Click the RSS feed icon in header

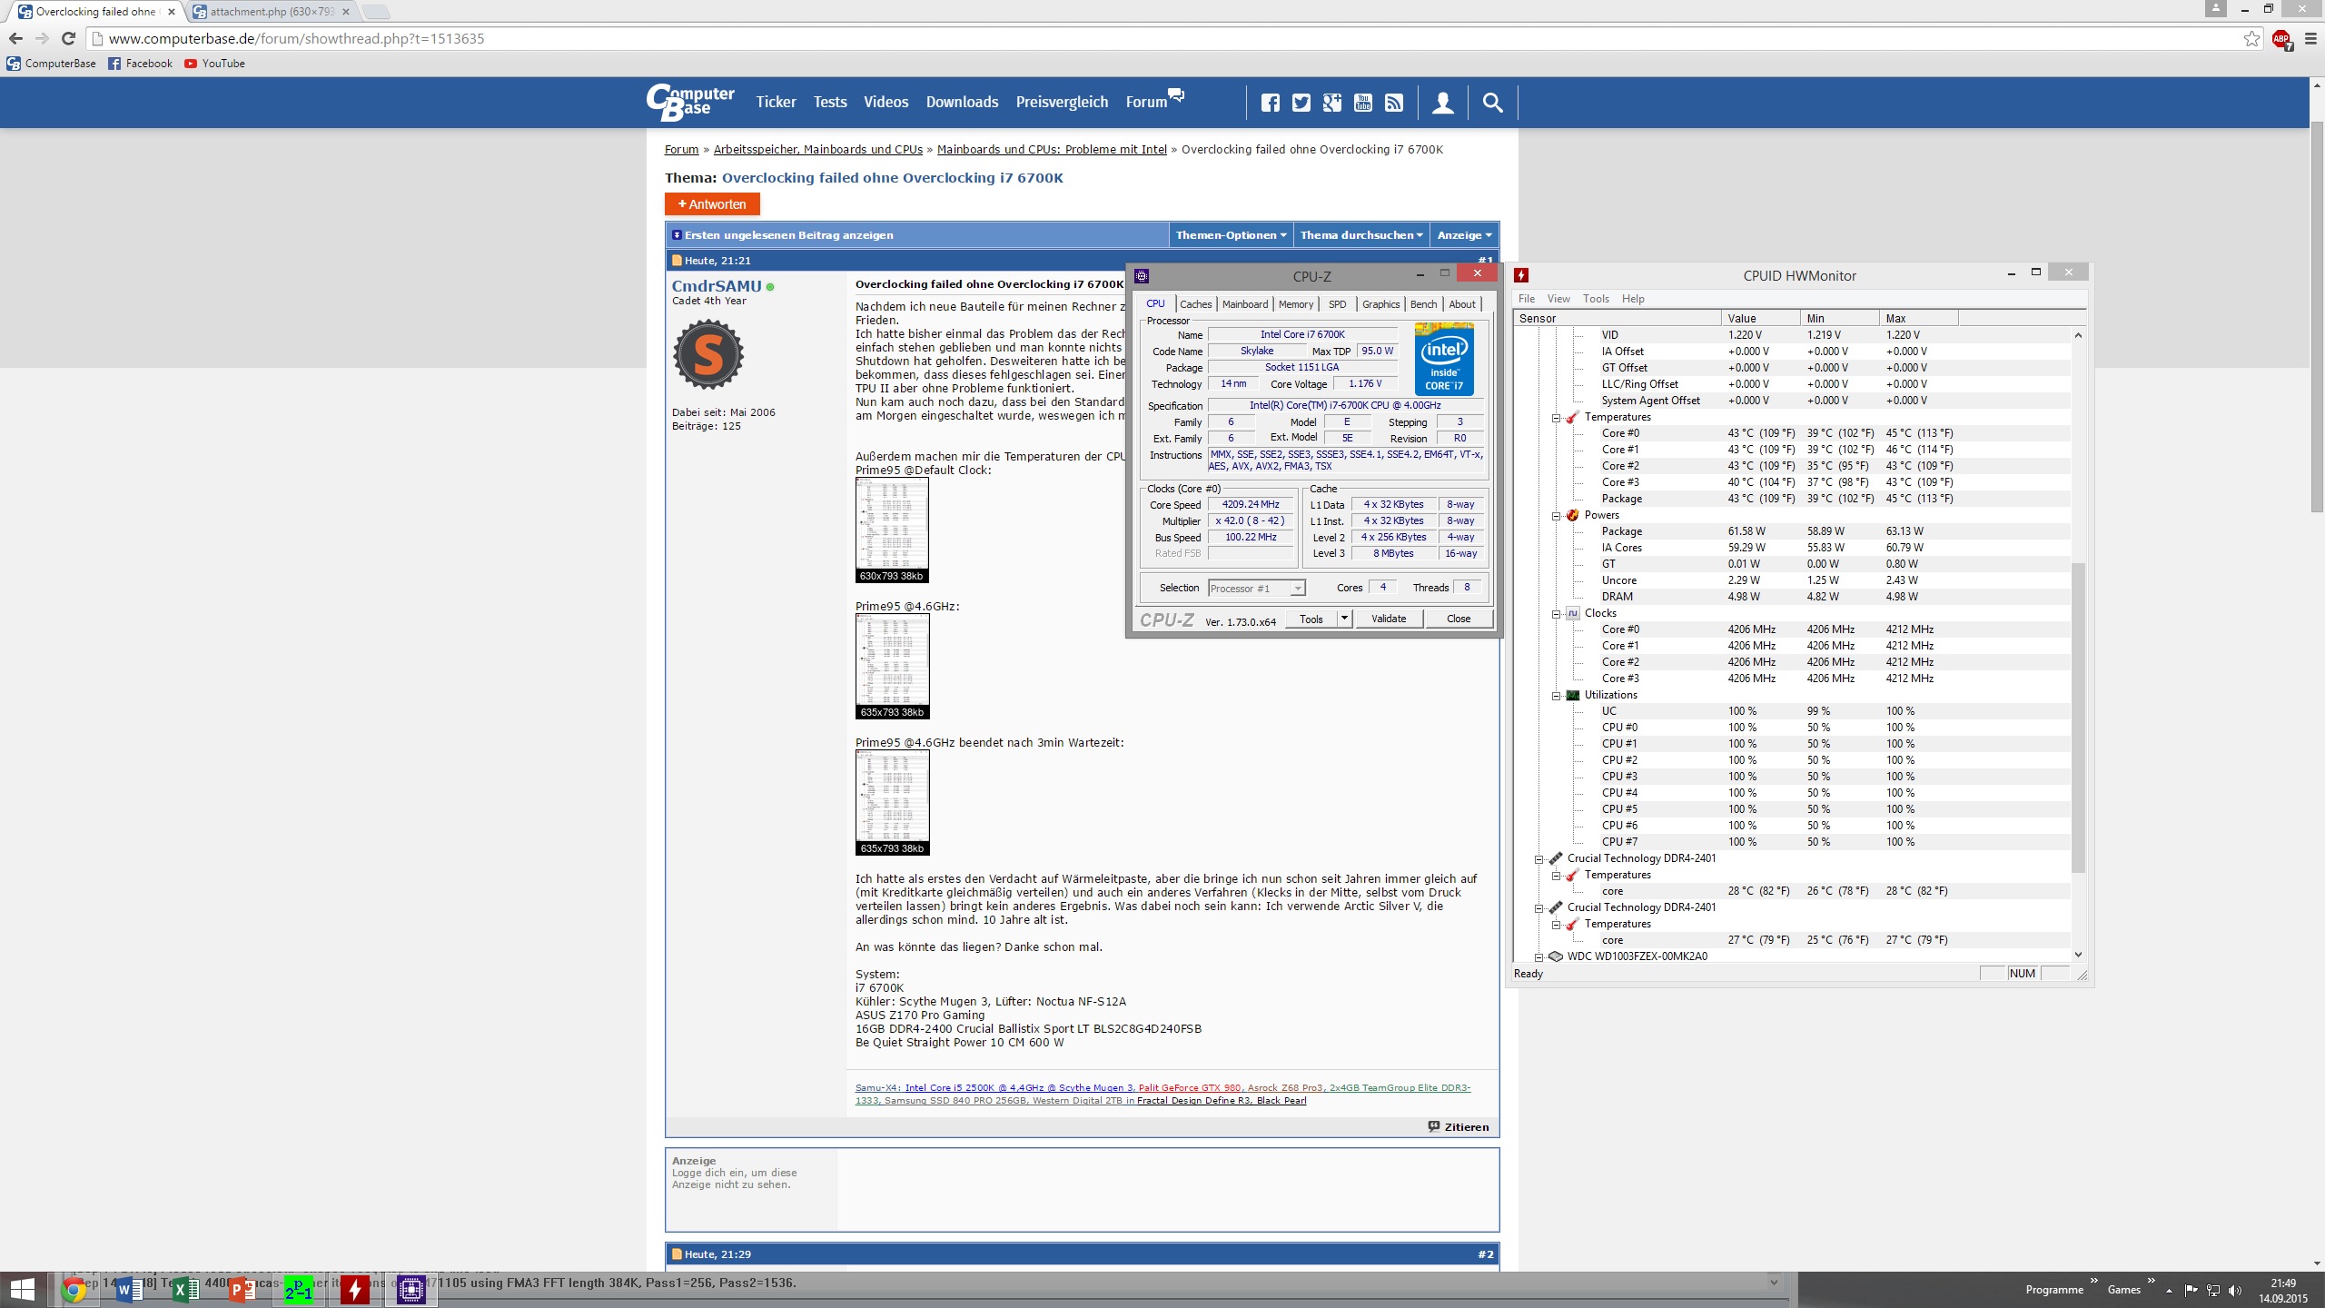click(x=1393, y=103)
